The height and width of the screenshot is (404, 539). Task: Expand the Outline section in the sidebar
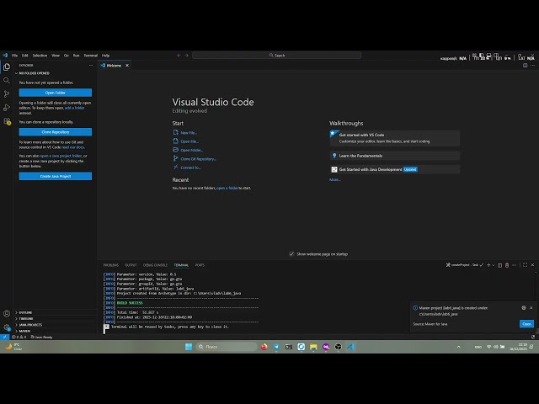tap(25, 312)
